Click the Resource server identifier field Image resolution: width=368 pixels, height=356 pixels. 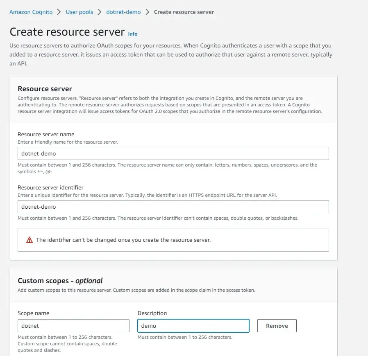coord(173,207)
